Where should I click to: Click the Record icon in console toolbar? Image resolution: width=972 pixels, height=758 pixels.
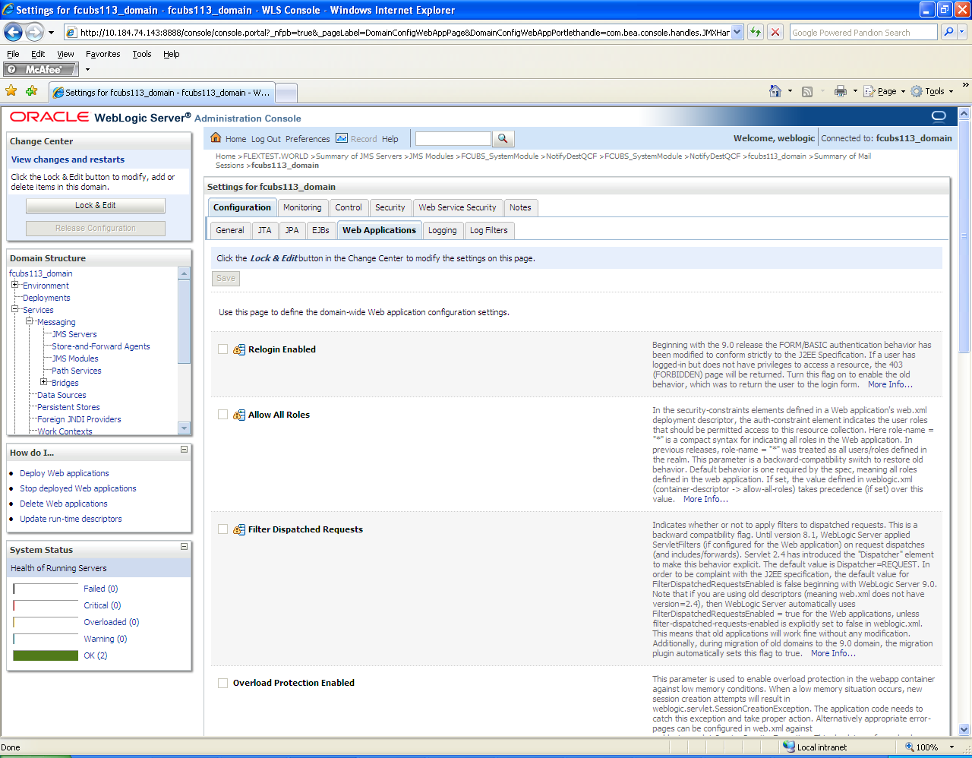click(x=342, y=138)
